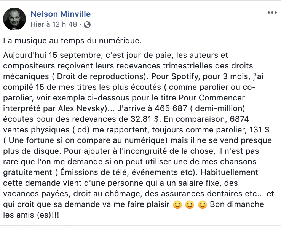Click the words Bon dimanche
Image resolution: width=281 pixels, height=226 pixels.
tap(237, 204)
